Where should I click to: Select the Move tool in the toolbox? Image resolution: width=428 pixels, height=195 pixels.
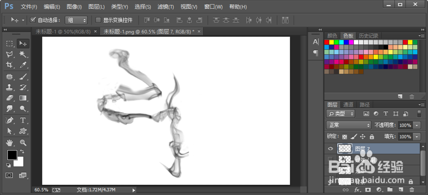tap(23, 44)
